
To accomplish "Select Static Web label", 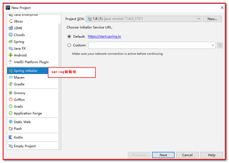I will click(22, 122).
